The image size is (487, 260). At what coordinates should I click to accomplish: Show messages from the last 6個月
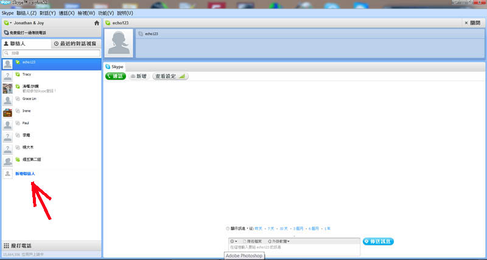coord(314,228)
